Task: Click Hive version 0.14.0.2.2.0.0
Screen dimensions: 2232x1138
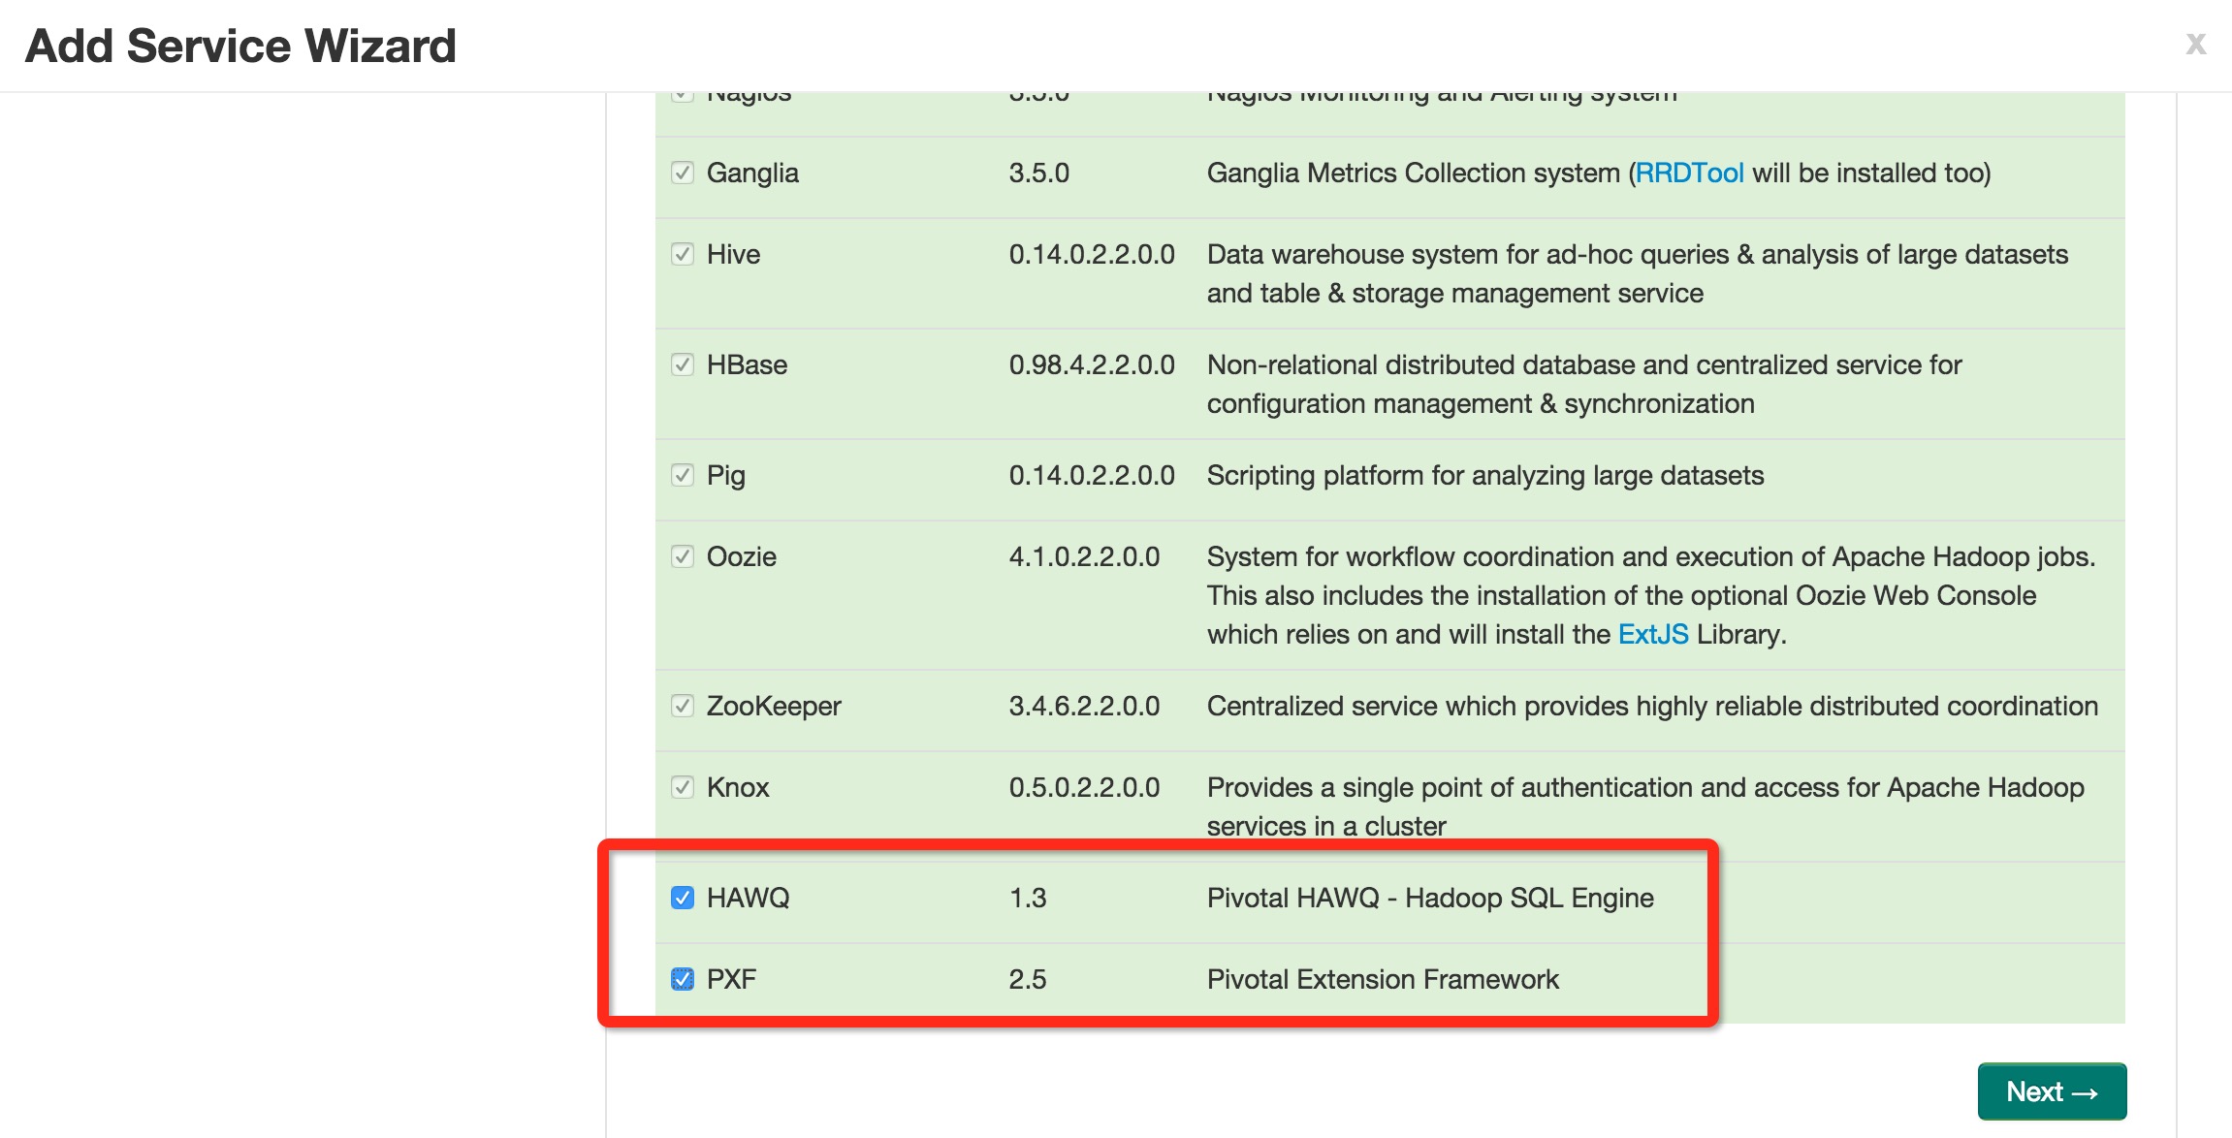Action: pyautogui.click(x=1092, y=254)
